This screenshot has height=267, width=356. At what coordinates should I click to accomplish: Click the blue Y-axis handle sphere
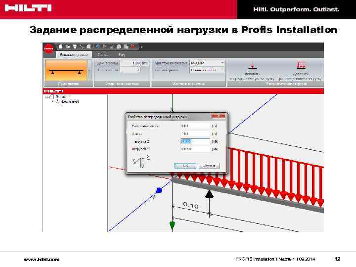(x=159, y=190)
